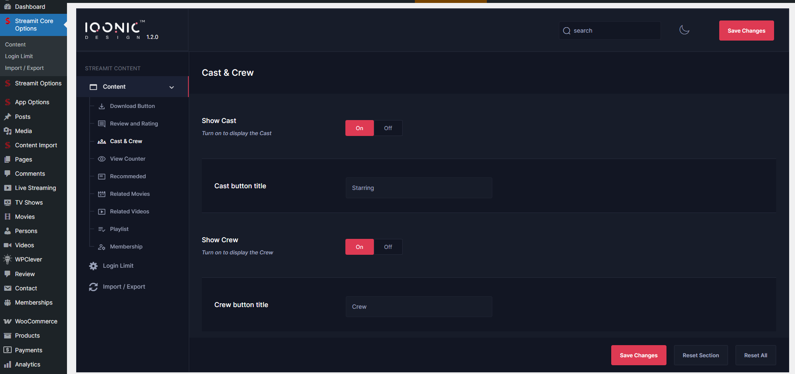Viewport: 795px width, 374px height.
Task: Click the search box in the header
Action: click(x=610, y=31)
